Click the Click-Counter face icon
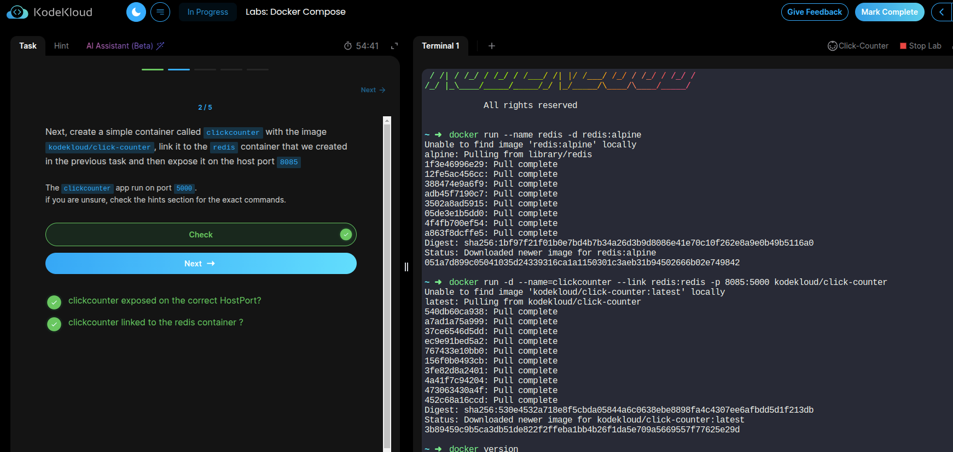The width and height of the screenshot is (953, 452). pyautogui.click(x=832, y=46)
